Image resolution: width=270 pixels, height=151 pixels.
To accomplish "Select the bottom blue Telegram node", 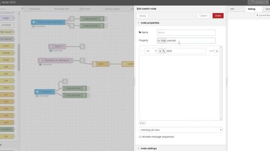I will [x=45, y=92].
